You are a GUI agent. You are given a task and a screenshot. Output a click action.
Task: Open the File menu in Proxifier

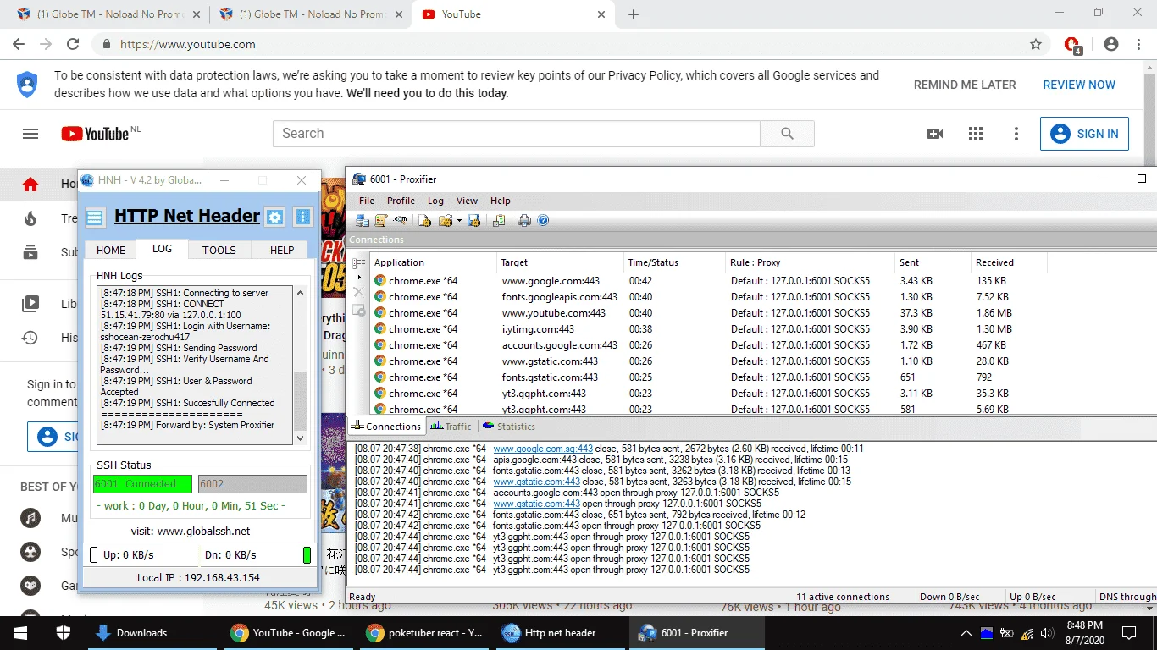point(367,201)
